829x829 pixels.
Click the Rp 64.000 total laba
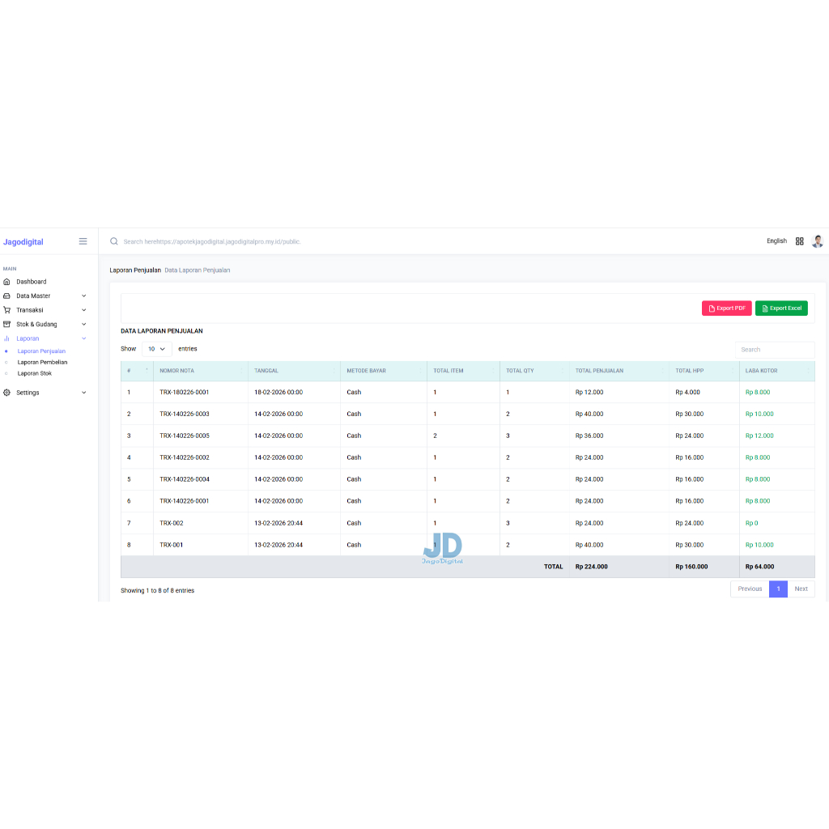(x=759, y=566)
